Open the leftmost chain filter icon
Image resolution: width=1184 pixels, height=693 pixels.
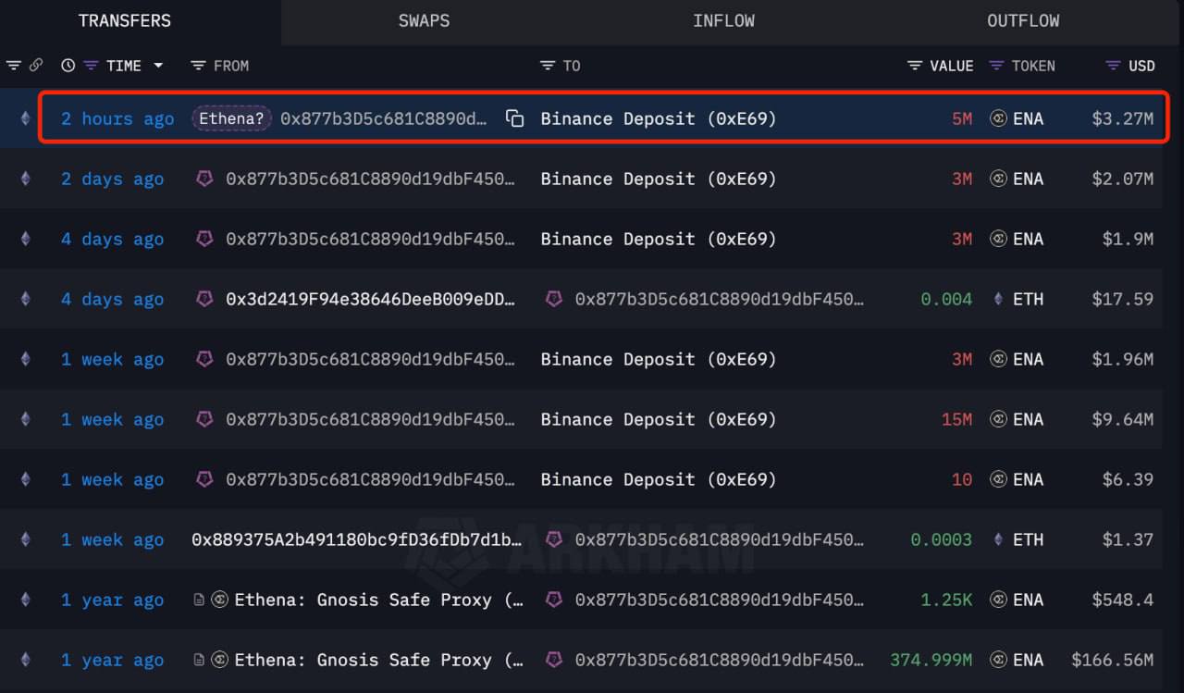tap(14, 66)
